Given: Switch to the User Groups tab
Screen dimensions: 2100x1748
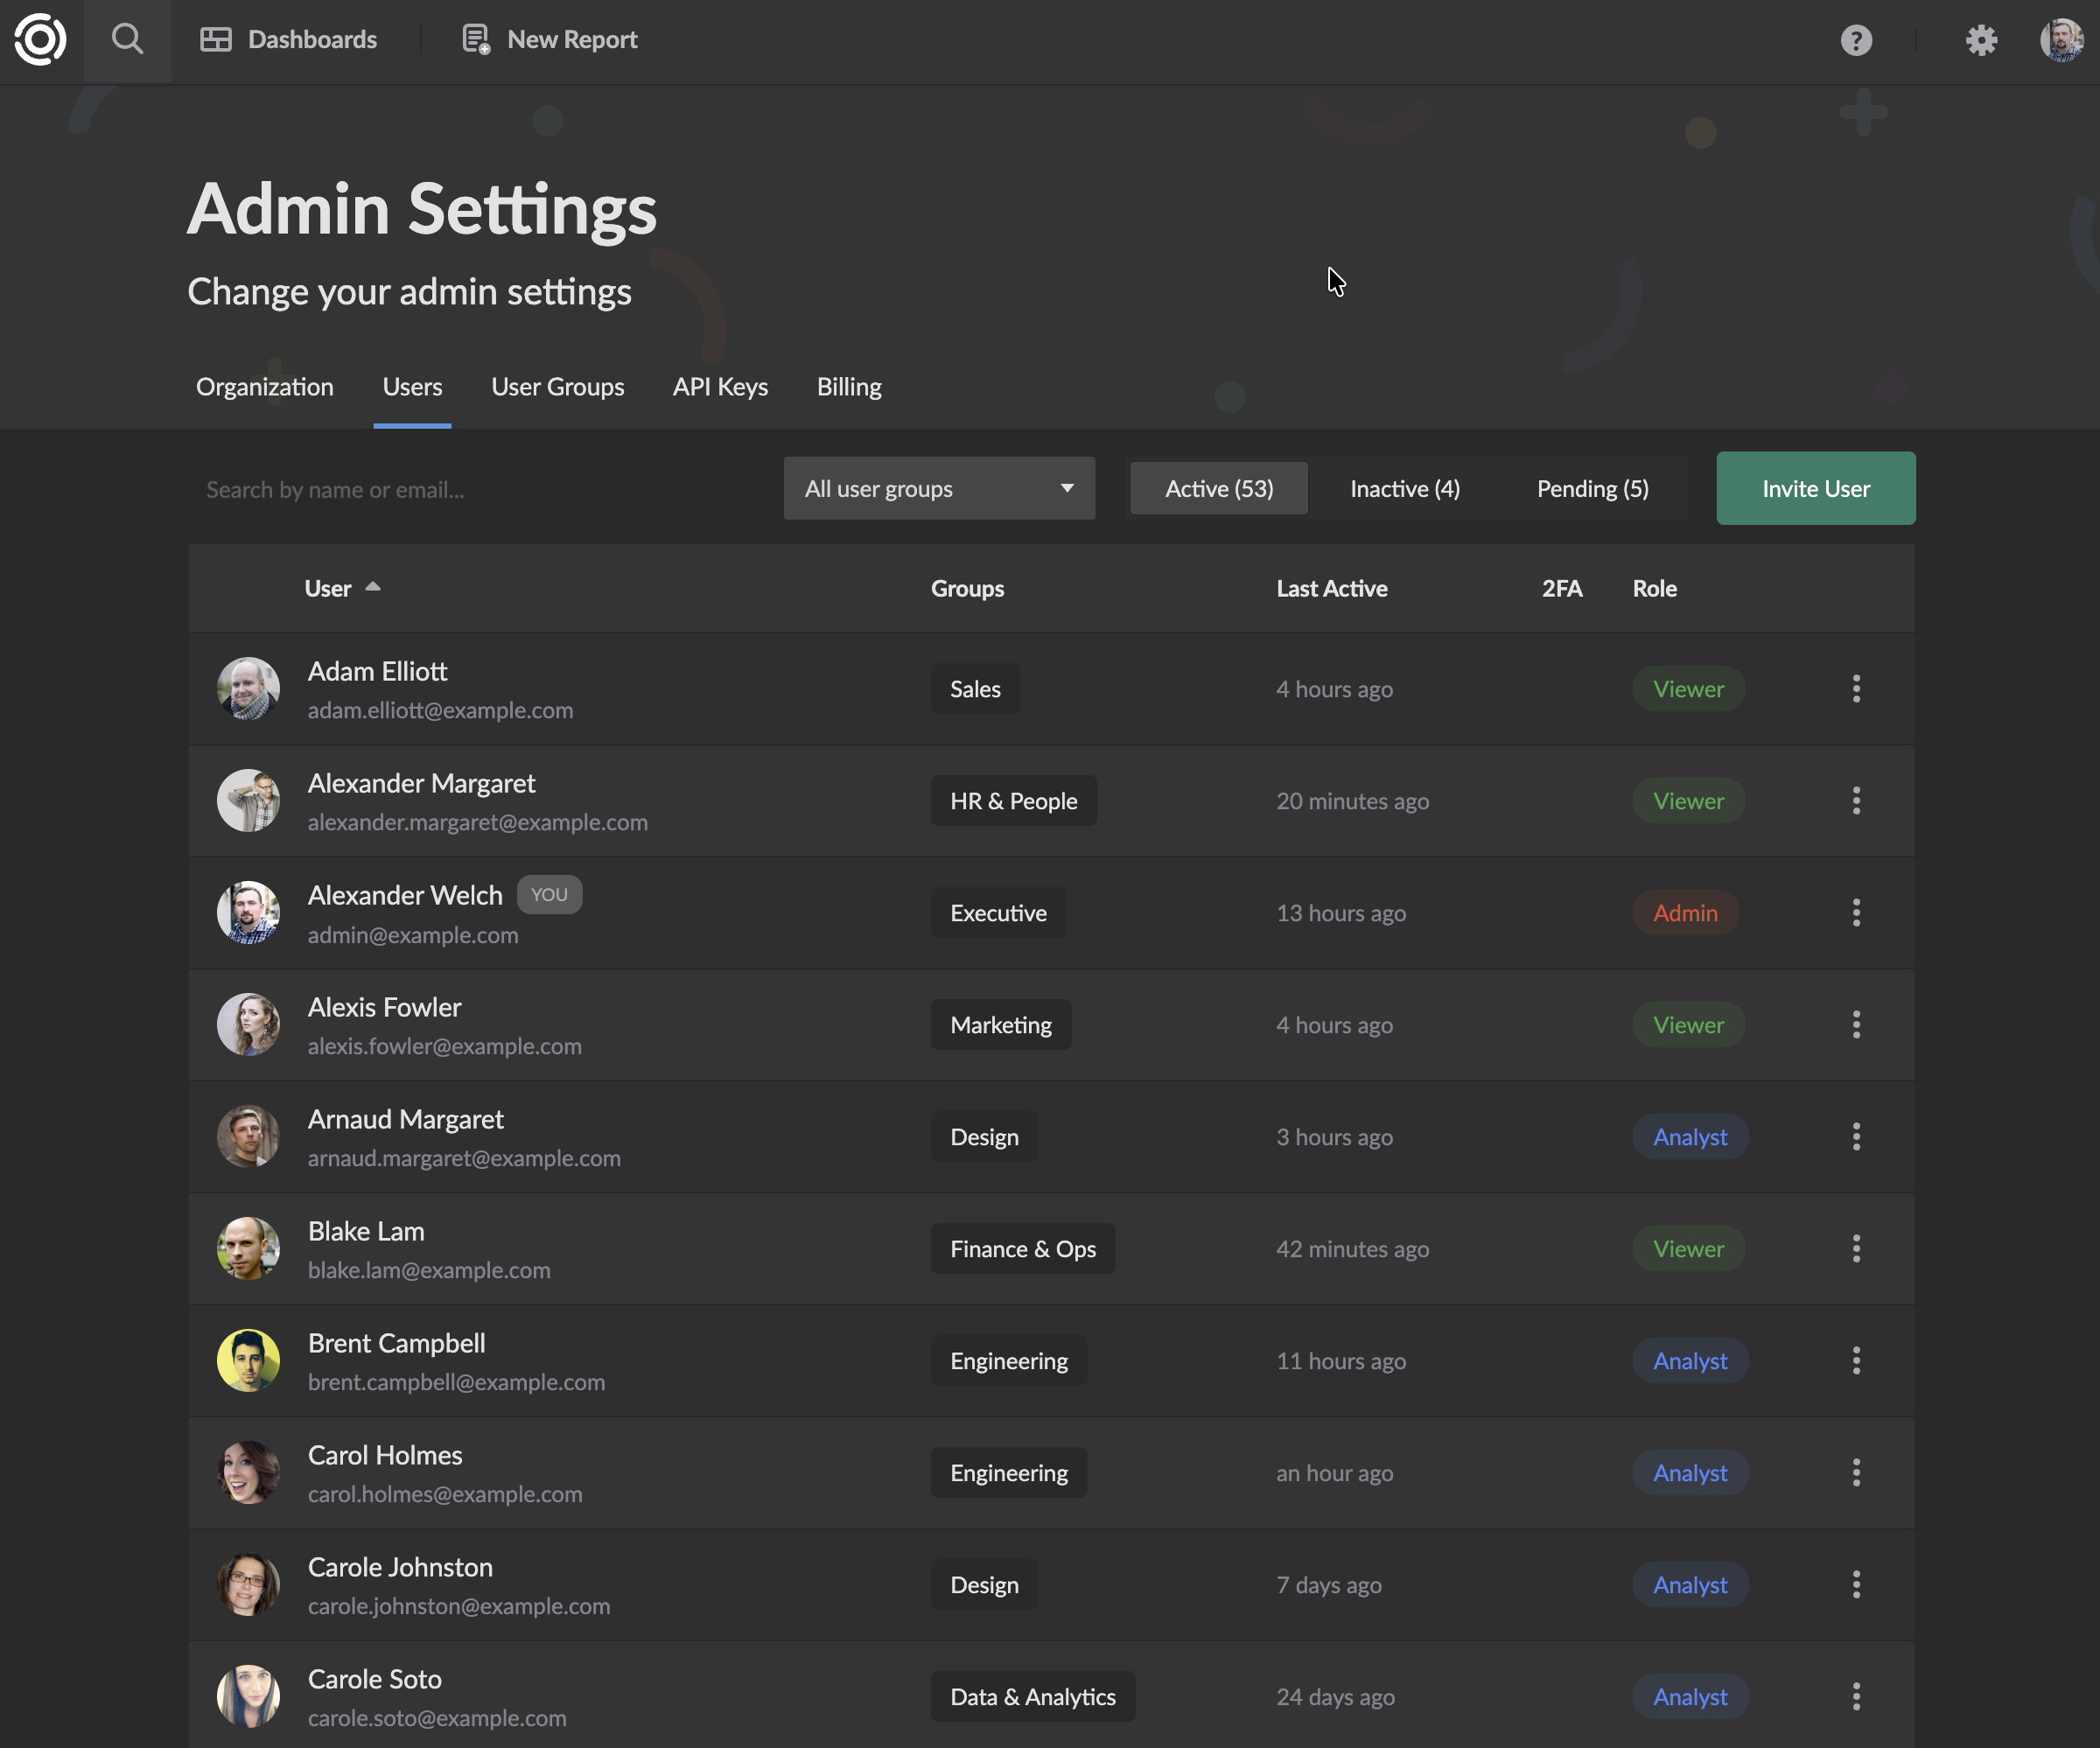Looking at the screenshot, I should click(557, 387).
